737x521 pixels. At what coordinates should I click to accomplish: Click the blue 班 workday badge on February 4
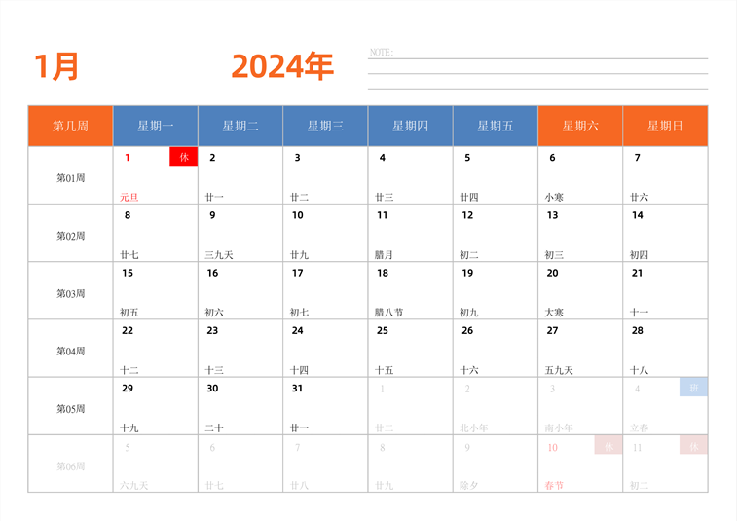pyautogui.click(x=693, y=388)
